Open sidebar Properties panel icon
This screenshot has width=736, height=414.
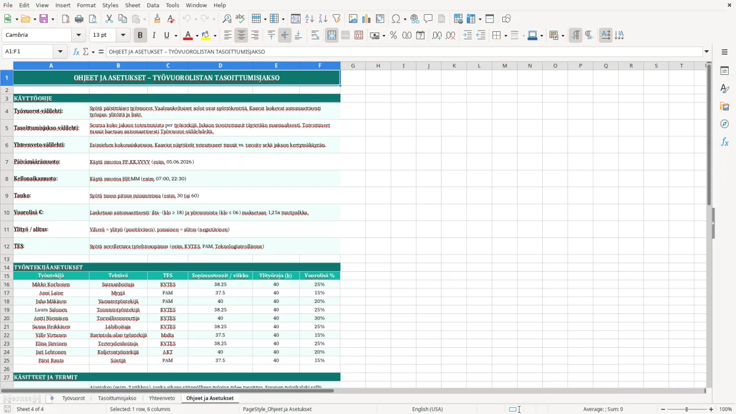point(724,71)
